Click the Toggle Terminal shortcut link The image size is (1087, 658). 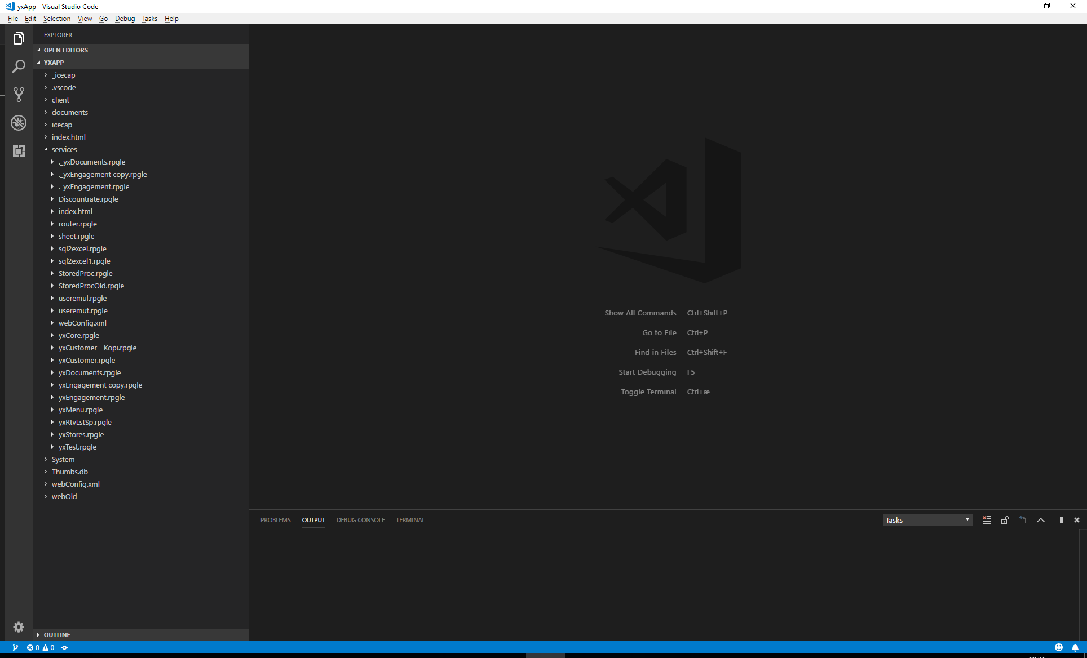coord(648,392)
